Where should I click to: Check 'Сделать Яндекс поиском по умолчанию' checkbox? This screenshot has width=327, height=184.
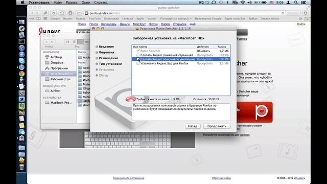[x=138, y=59]
